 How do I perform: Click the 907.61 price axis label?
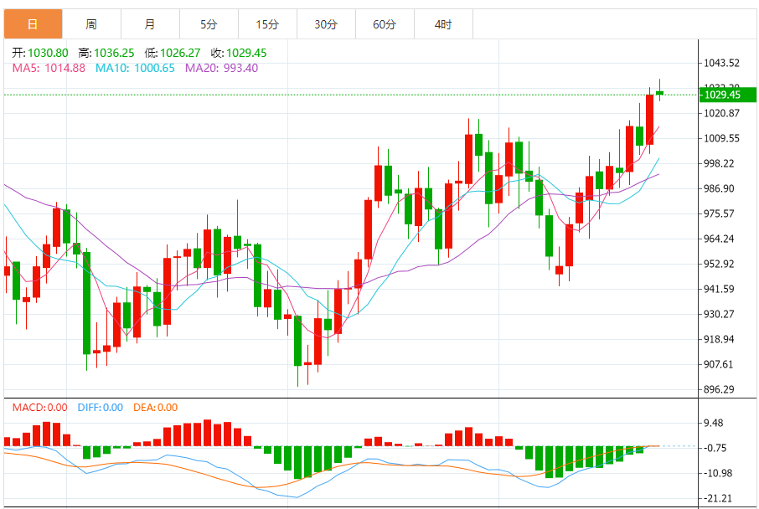coord(718,364)
